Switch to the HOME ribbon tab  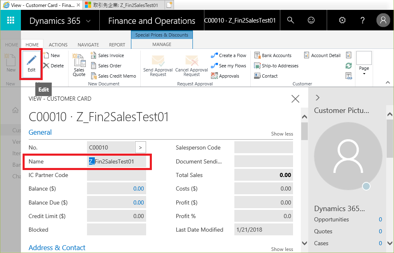click(32, 45)
